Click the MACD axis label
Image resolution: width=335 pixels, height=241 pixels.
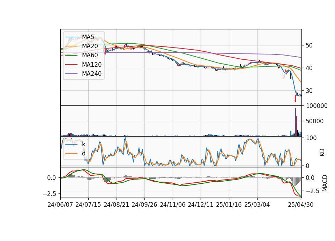coord(325,183)
